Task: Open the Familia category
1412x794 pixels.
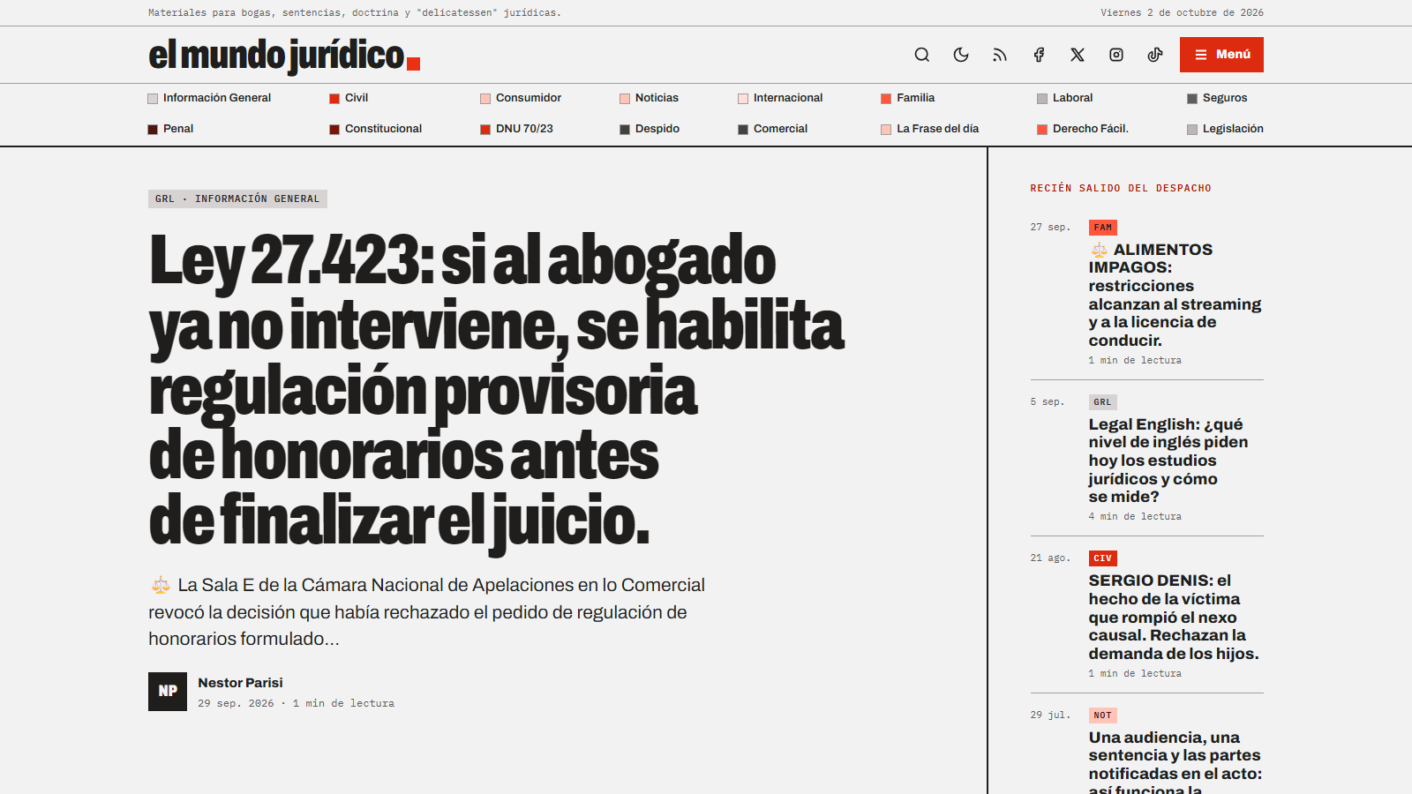Action: 907,98
